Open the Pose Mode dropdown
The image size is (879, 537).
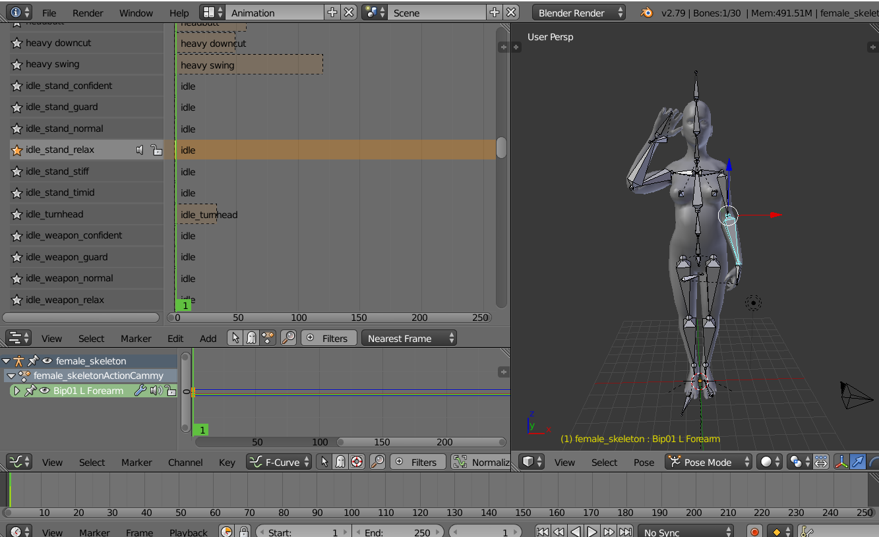pyautogui.click(x=709, y=462)
